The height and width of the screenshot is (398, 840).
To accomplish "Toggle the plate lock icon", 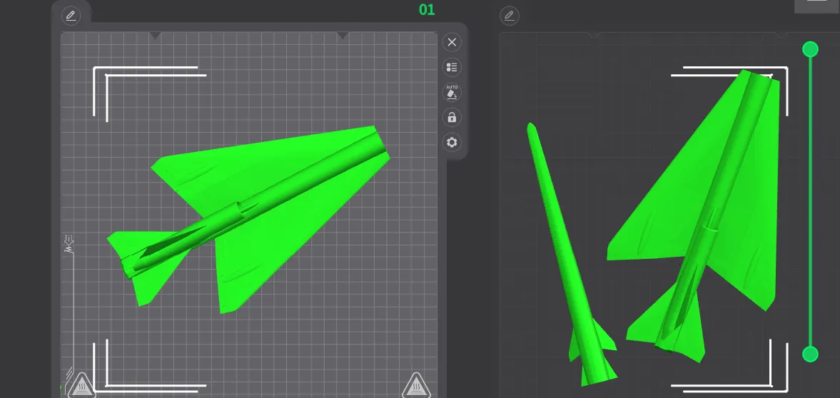I will tap(452, 117).
